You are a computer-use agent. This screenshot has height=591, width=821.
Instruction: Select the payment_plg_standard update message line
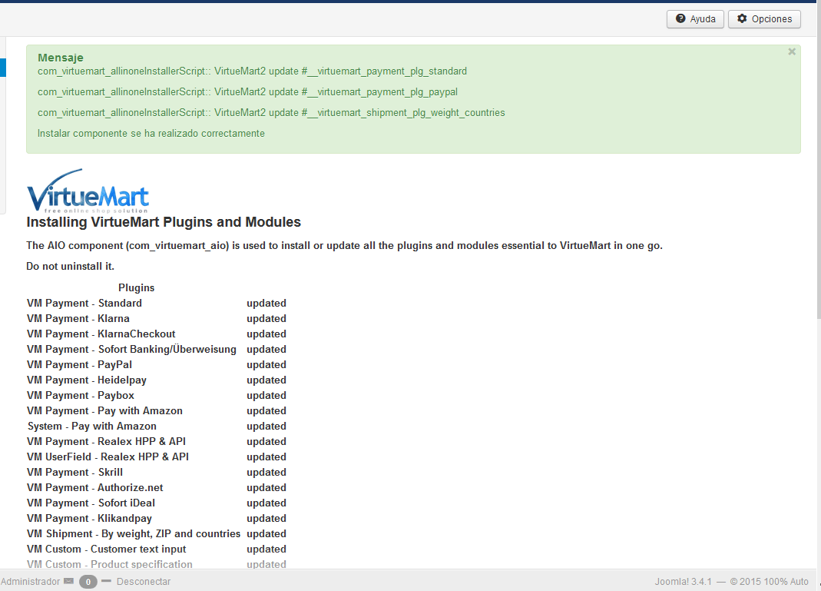pos(252,71)
